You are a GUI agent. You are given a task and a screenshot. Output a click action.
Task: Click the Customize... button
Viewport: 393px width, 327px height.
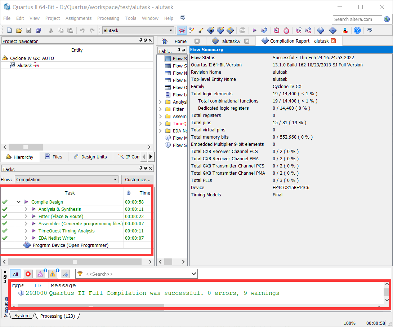click(x=138, y=179)
